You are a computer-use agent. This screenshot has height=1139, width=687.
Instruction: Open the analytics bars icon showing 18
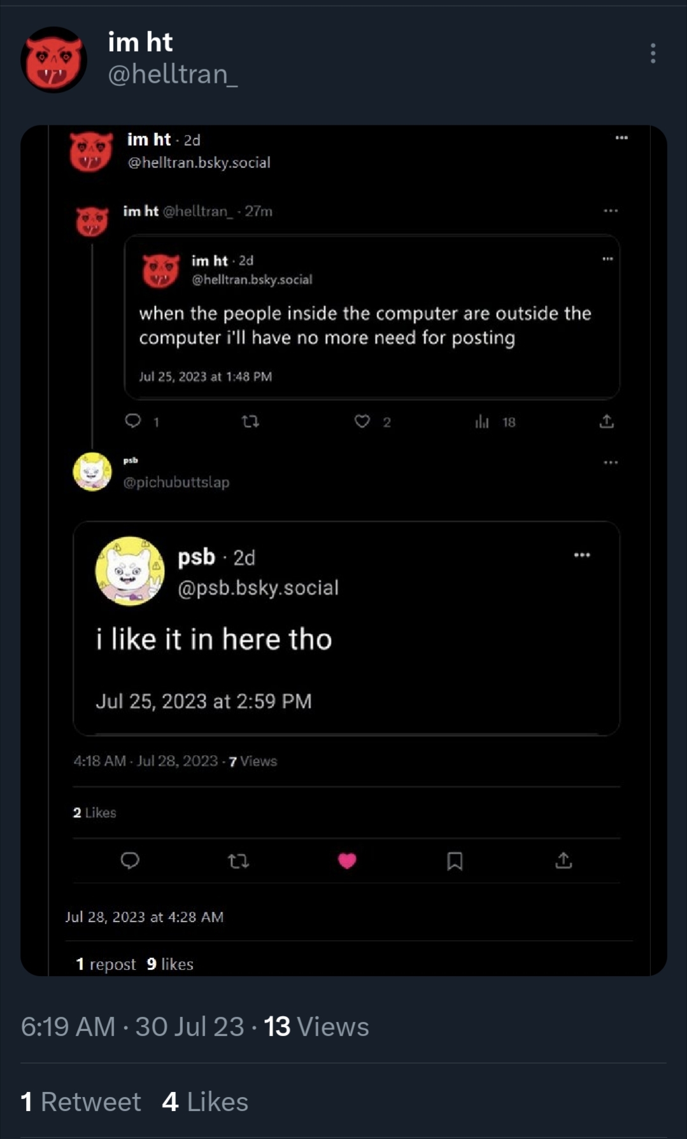click(482, 422)
